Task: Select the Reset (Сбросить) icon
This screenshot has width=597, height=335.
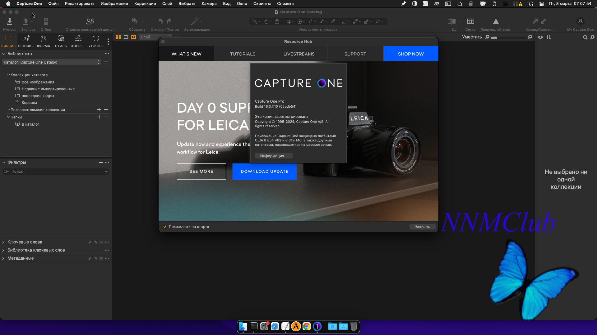Action: pos(135,21)
